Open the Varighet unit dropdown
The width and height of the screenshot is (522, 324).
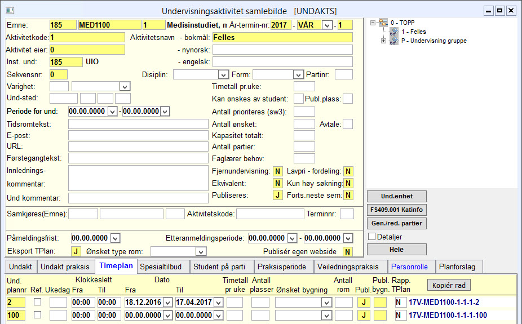coord(125,87)
